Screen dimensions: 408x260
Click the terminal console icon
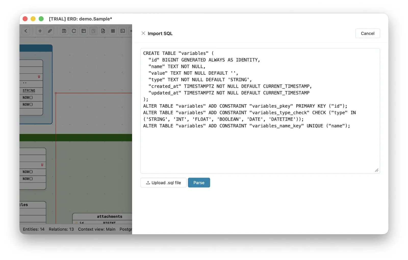[x=123, y=31]
